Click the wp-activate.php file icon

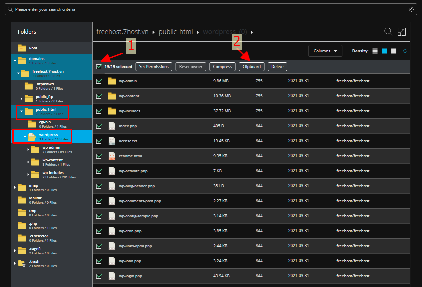[x=112, y=171]
